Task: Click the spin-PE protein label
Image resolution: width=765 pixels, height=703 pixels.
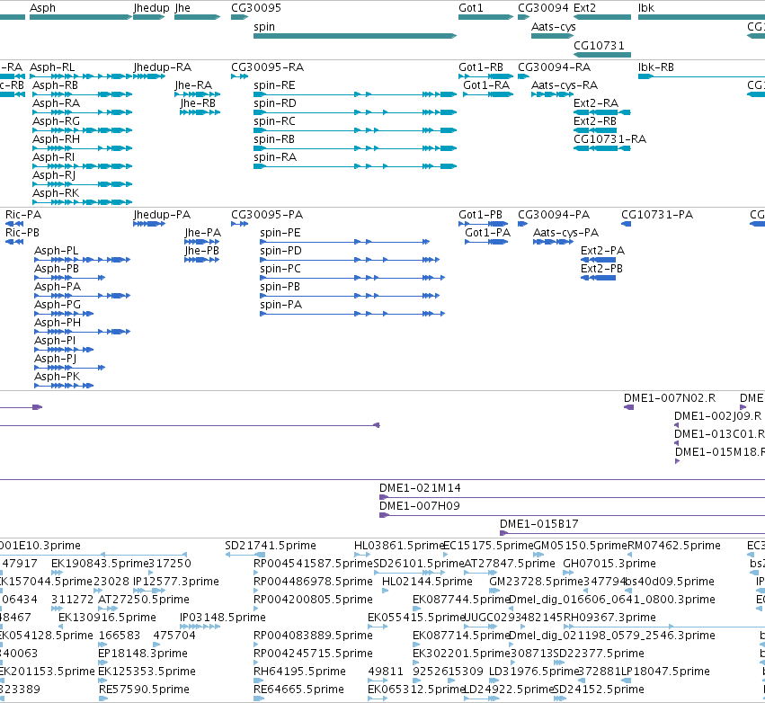Action: coord(280,233)
